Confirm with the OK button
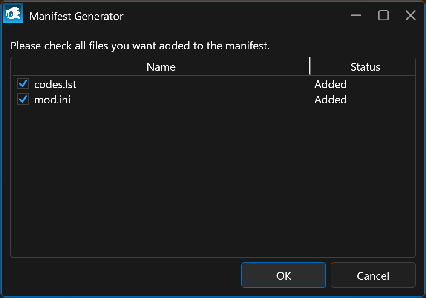Viewport: 426px width, 298px height. [x=283, y=275]
